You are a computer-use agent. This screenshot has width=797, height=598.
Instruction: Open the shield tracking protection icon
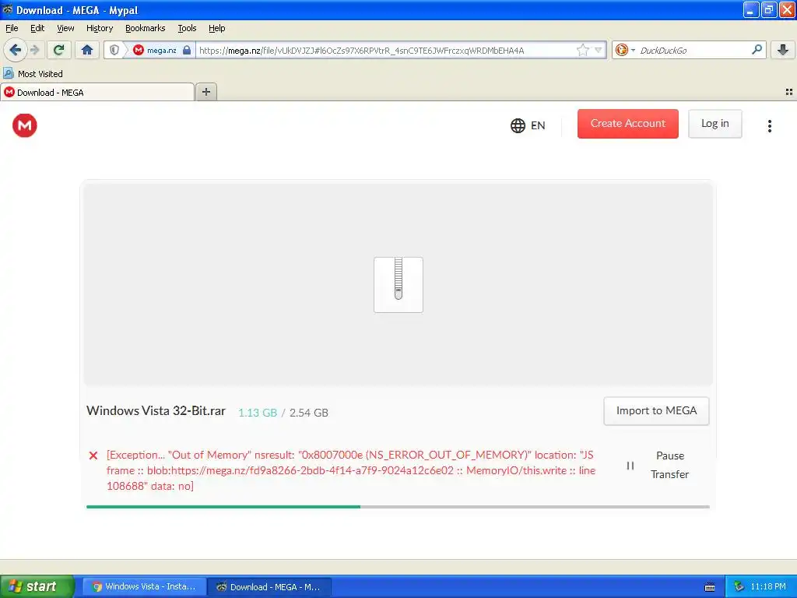point(114,50)
